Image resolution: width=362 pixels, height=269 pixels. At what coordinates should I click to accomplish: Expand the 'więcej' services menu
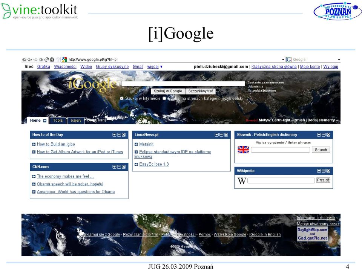coord(155,66)
